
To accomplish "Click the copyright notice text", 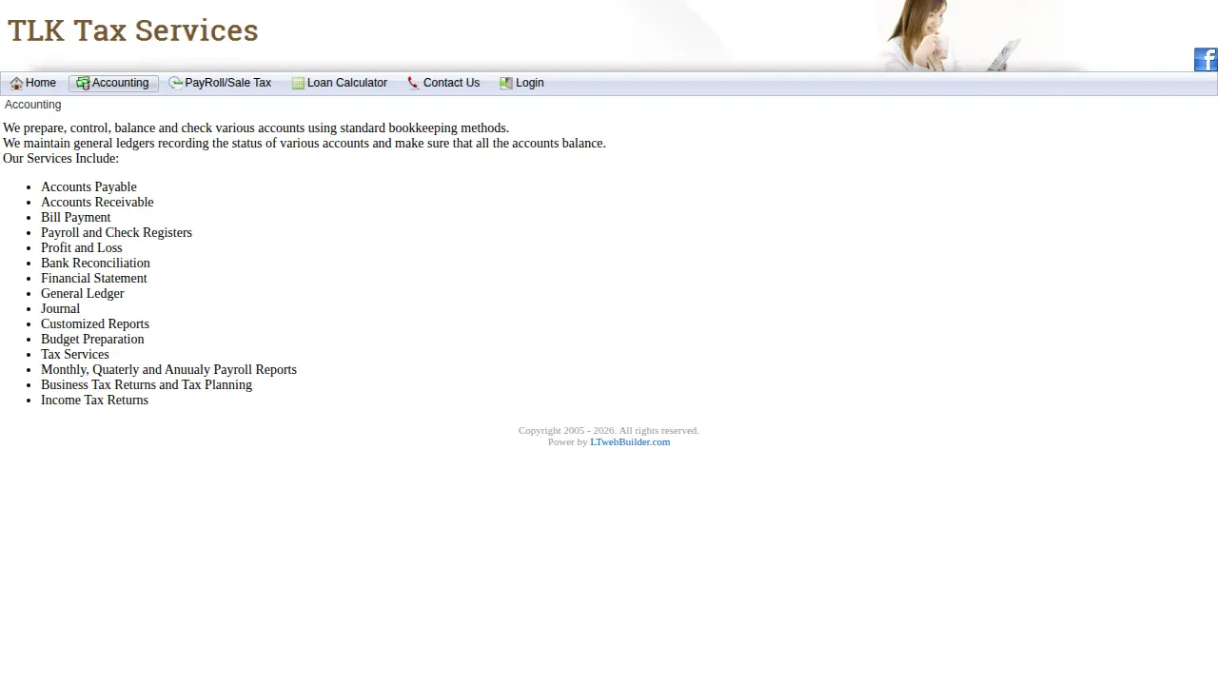I will 609,430.
